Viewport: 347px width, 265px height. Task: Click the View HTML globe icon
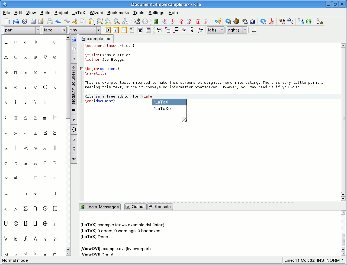tap(309, 21)
